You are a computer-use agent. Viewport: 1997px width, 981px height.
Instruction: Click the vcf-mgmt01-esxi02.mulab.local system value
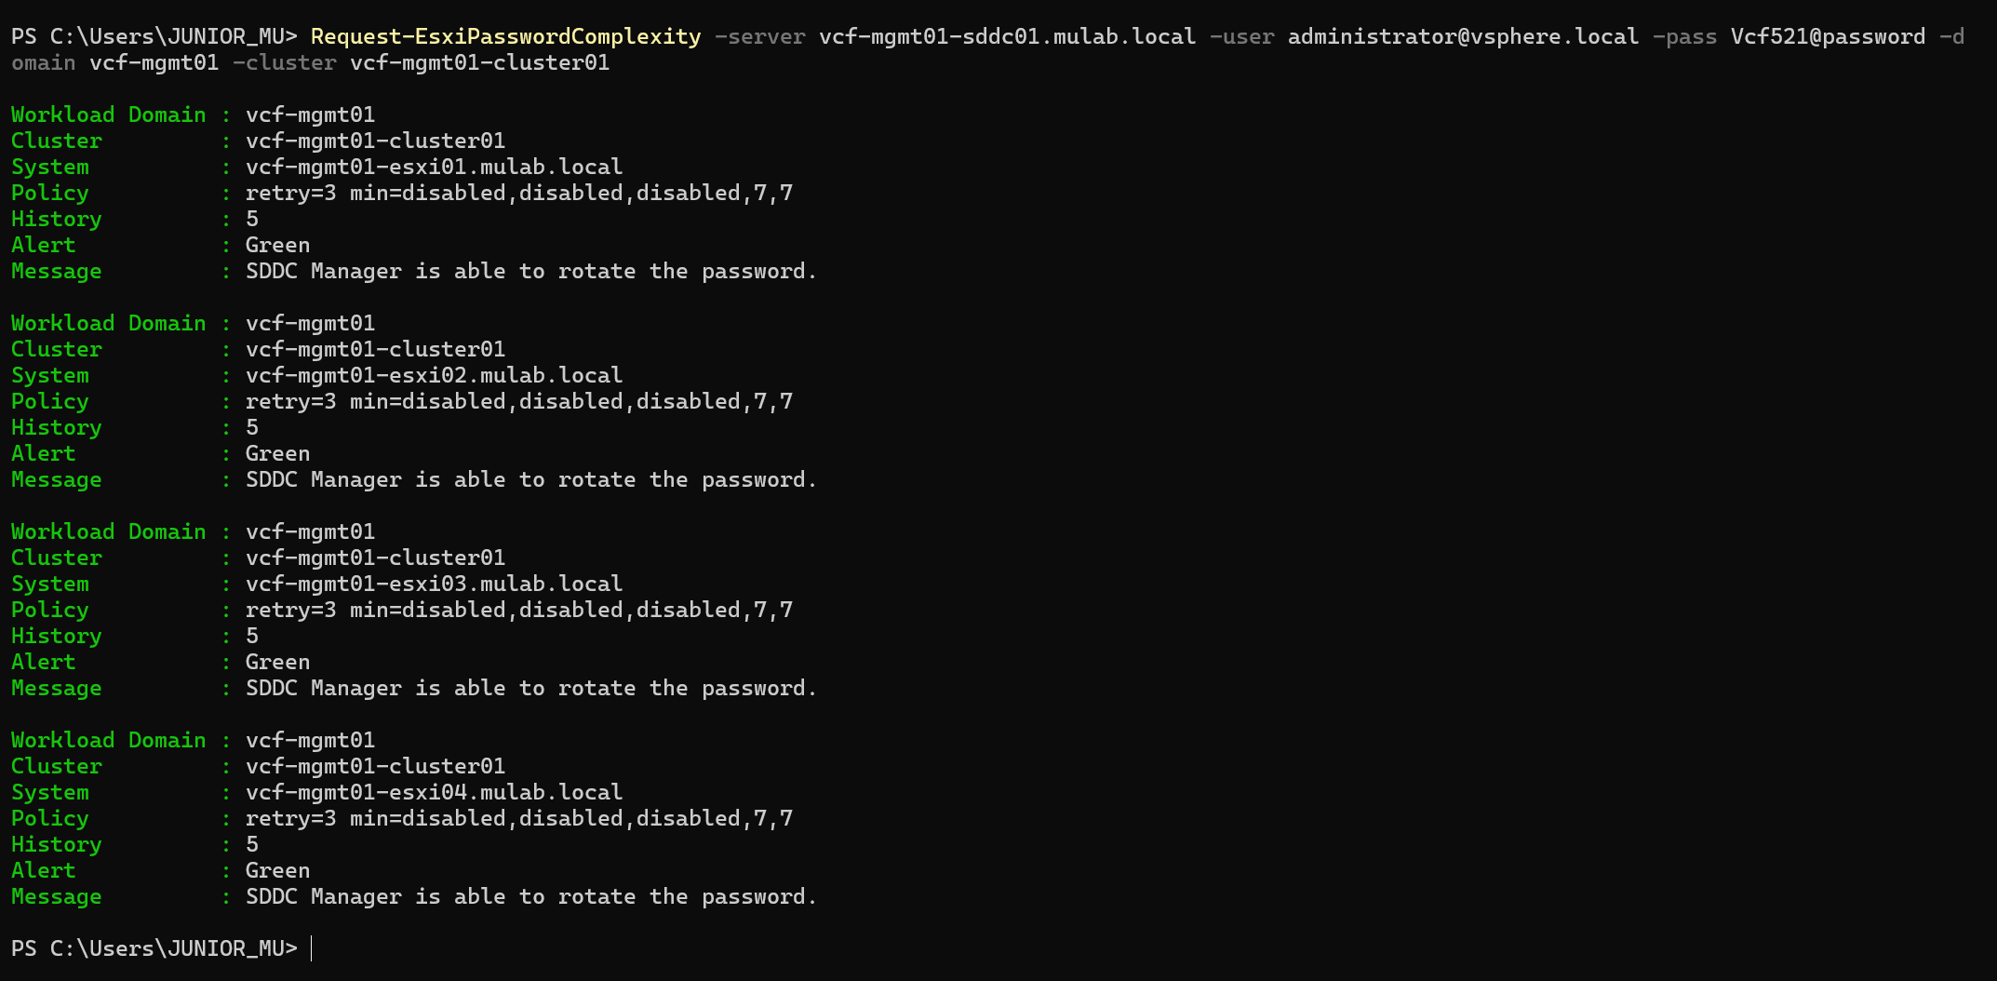(434, 375)
